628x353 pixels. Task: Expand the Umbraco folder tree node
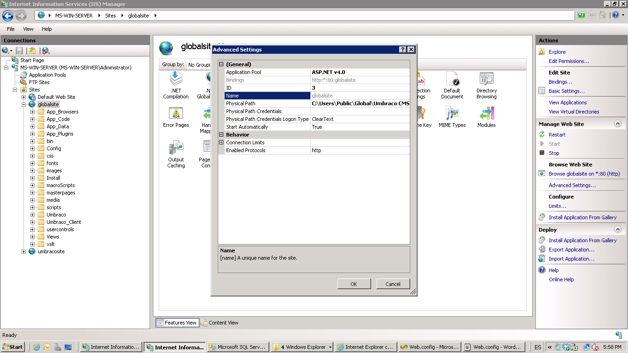tap(33, 215)
